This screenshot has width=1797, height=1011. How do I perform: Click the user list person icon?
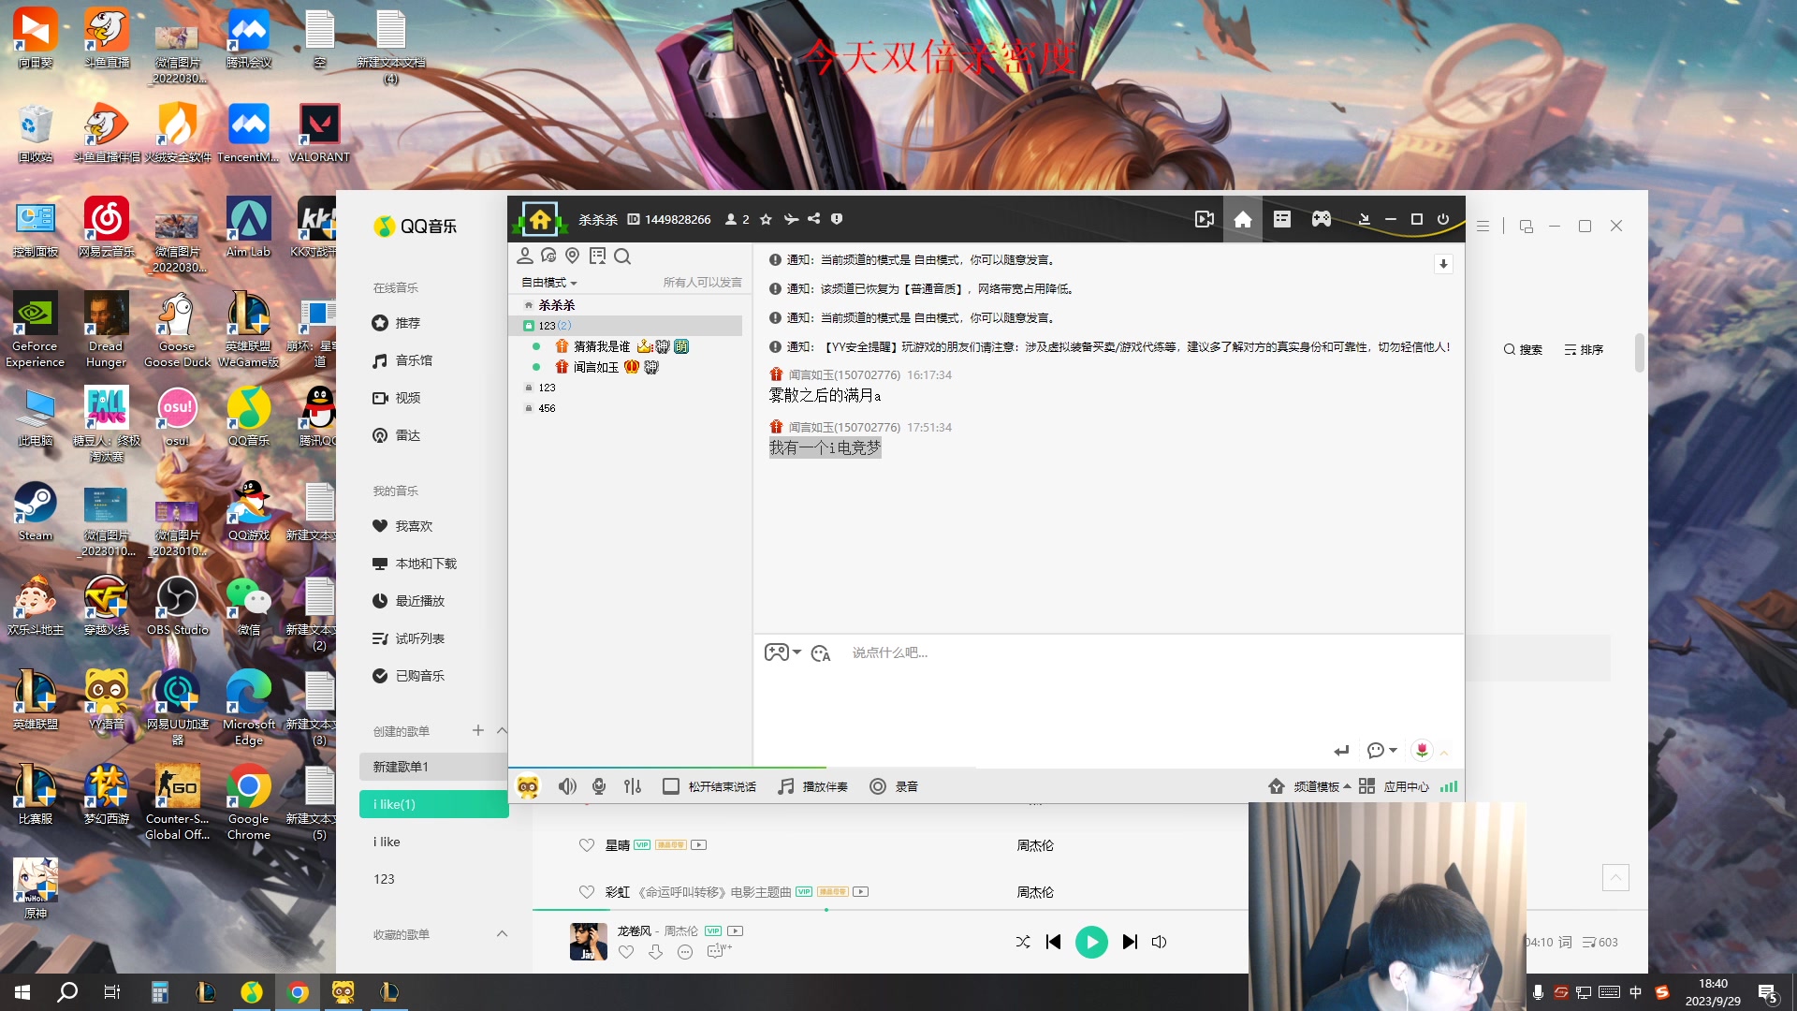pos(524,256)
